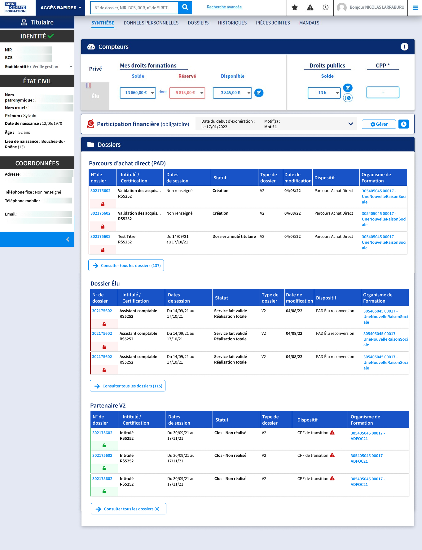
Task: Collapse the left Titulaire sidebar panel
Action: [x=68, y=239]
